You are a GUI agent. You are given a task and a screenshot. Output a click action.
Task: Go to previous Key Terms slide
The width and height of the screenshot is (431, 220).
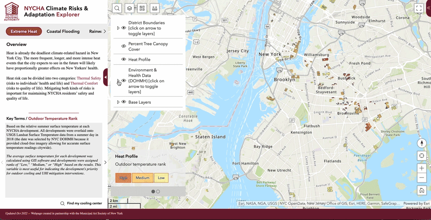(x=2, y=162)
